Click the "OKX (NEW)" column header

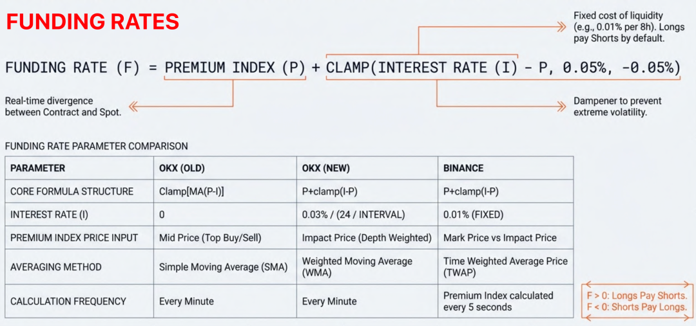pos(326,168)
